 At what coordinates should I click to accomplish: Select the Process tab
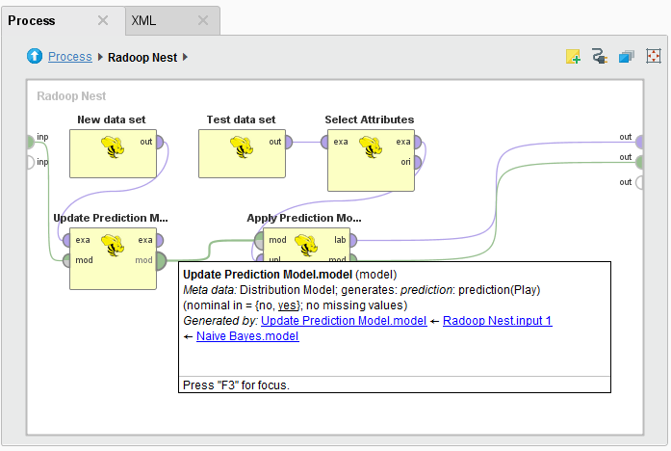32,20
